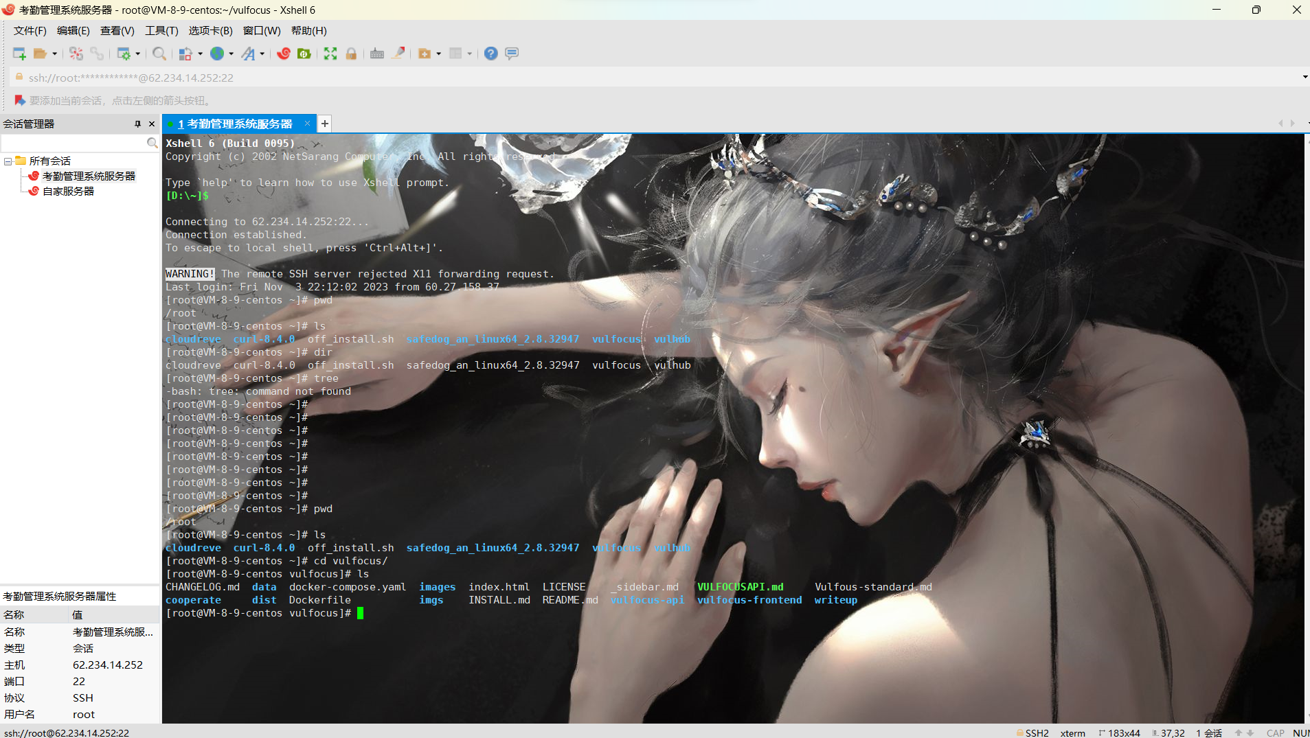The width and height of the screenshot is (1310, 738).
Task: Close the 会话管理器 panel
Action: coord(152,124)
